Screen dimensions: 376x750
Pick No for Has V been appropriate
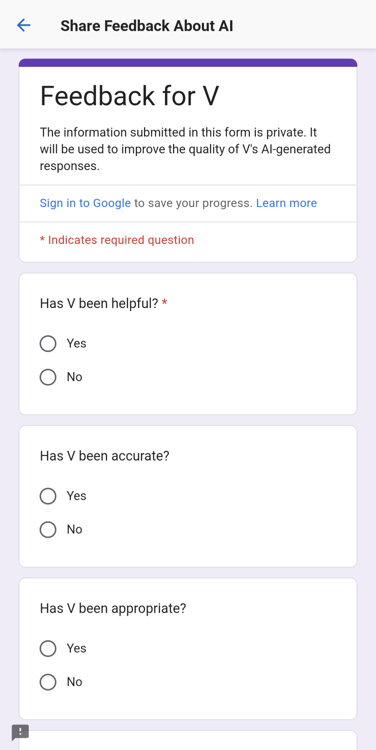48,682
